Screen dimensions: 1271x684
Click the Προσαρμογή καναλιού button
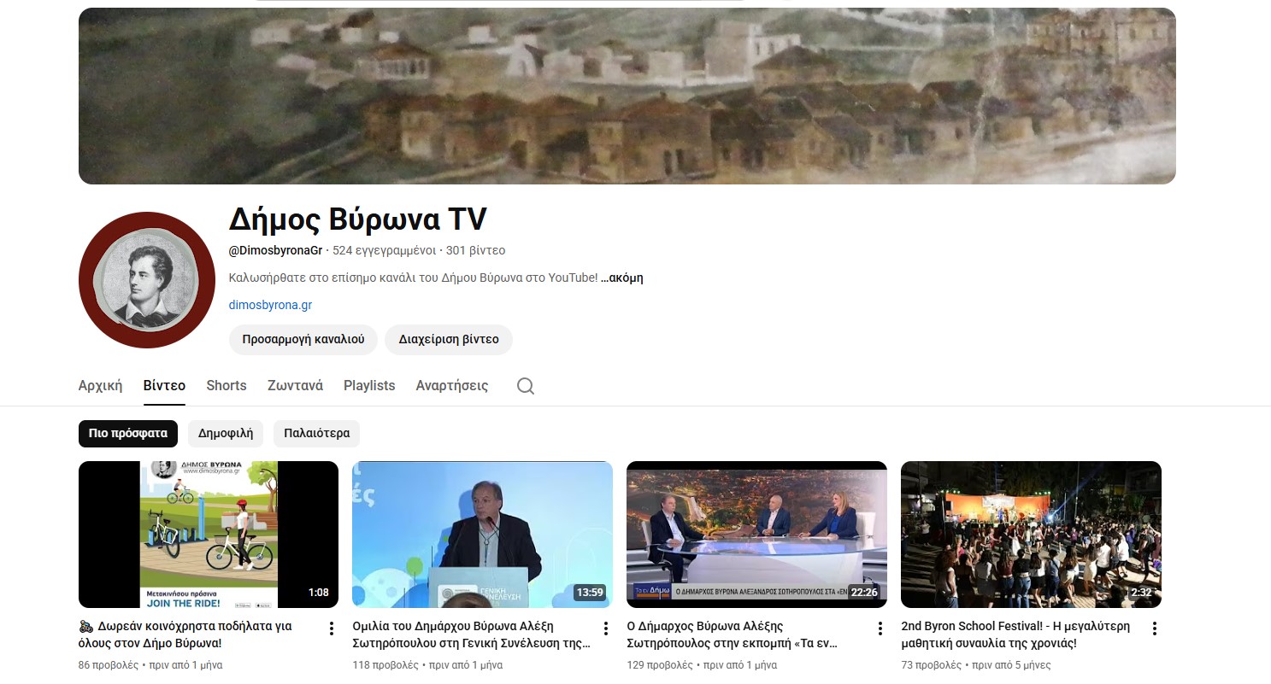tap(303, 339)
